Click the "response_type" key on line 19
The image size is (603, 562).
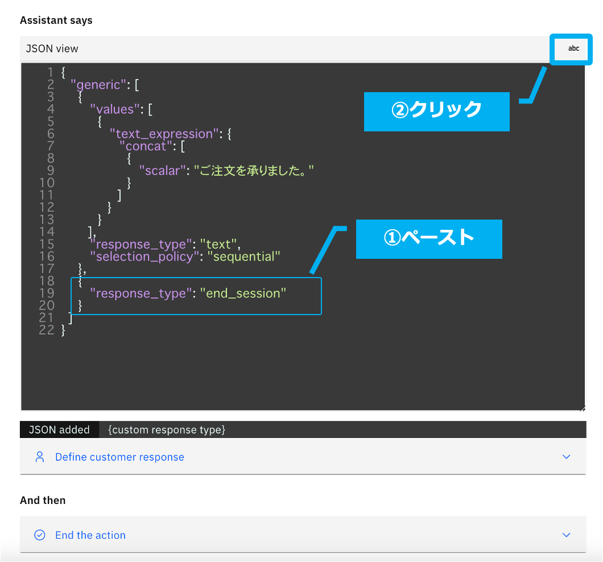pyautogui.click(x=141, y=294)
